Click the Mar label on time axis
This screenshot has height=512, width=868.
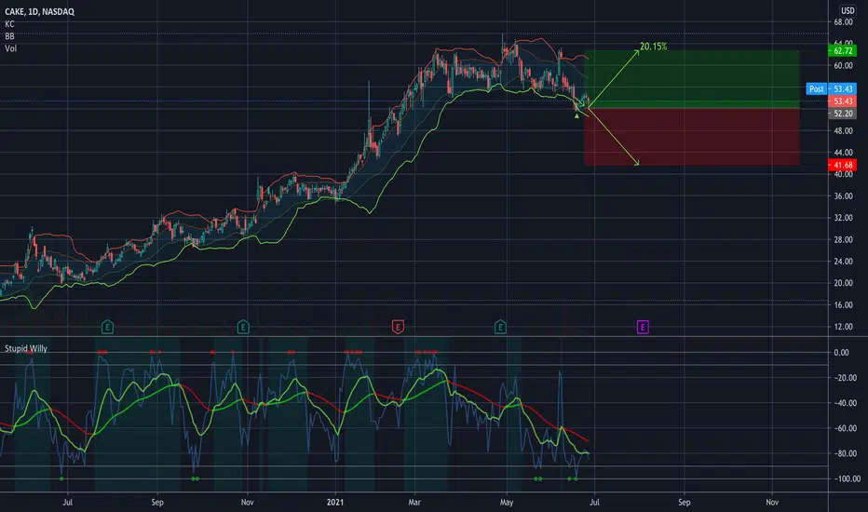point(414,503)
